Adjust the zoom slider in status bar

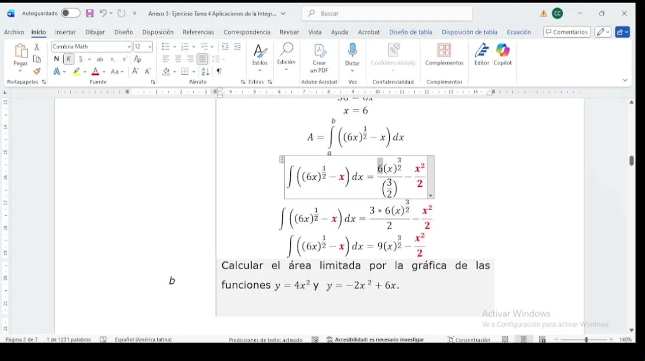(x=586, y=339)
